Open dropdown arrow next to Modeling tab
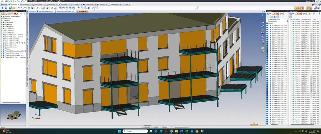The height and width of the screenshot is (134, 321). [x=31, y=4]
